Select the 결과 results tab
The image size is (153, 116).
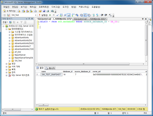point(40,68)
